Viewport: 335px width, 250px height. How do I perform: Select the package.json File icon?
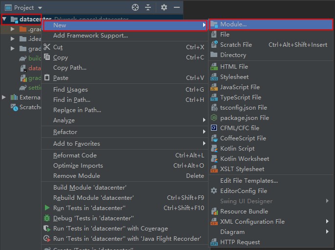pyautogui.click(x=214, y=118)
